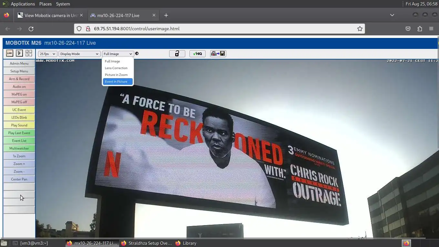Choose Lens Correction from the list

[x=117, y=68]
